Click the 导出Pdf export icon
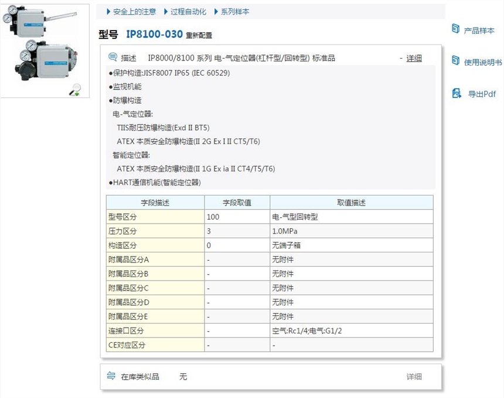504x398 pixels. click(x=457, y=93)
